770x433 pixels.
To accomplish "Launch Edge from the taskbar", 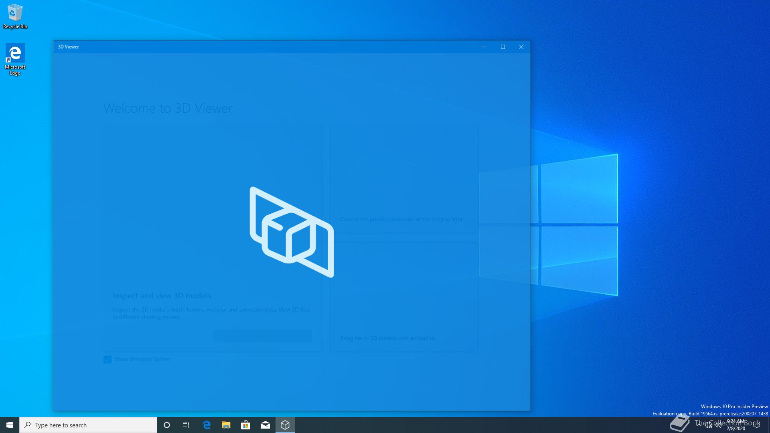I will pyautogui.click(x=207, y=425).
